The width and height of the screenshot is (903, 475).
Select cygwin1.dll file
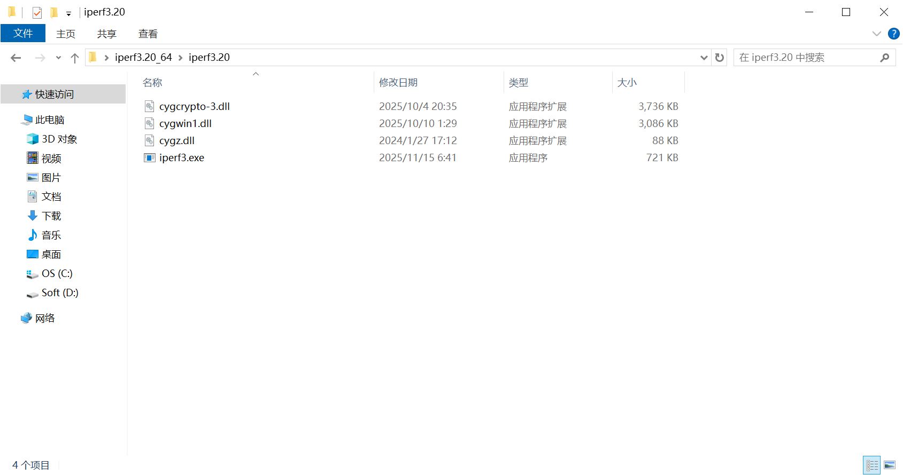click(185, 124)
